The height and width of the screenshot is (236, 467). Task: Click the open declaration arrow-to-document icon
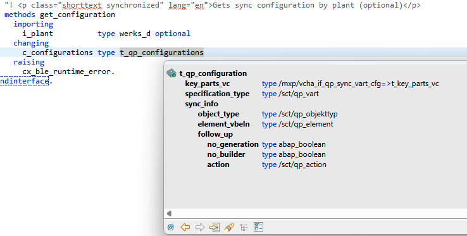(214, 227)
